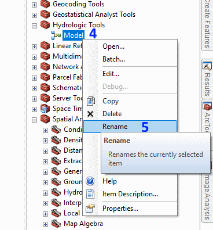Viewport: 213px width, 230px height.
Task: Click the Network toolbox icon
Action: click(45, 67)
